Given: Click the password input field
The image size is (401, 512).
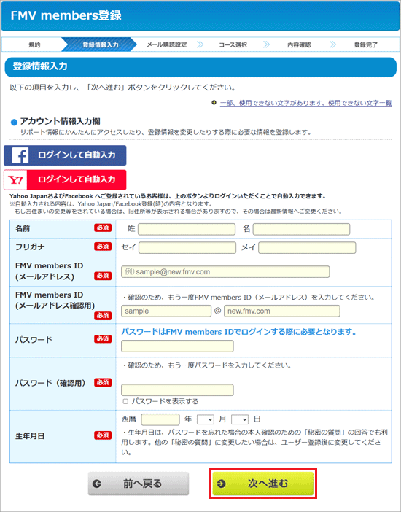Looking at the screenshot, I should (x=177, y=346).
